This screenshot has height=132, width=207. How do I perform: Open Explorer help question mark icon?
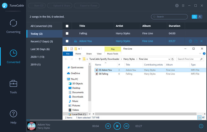(204, 54)
